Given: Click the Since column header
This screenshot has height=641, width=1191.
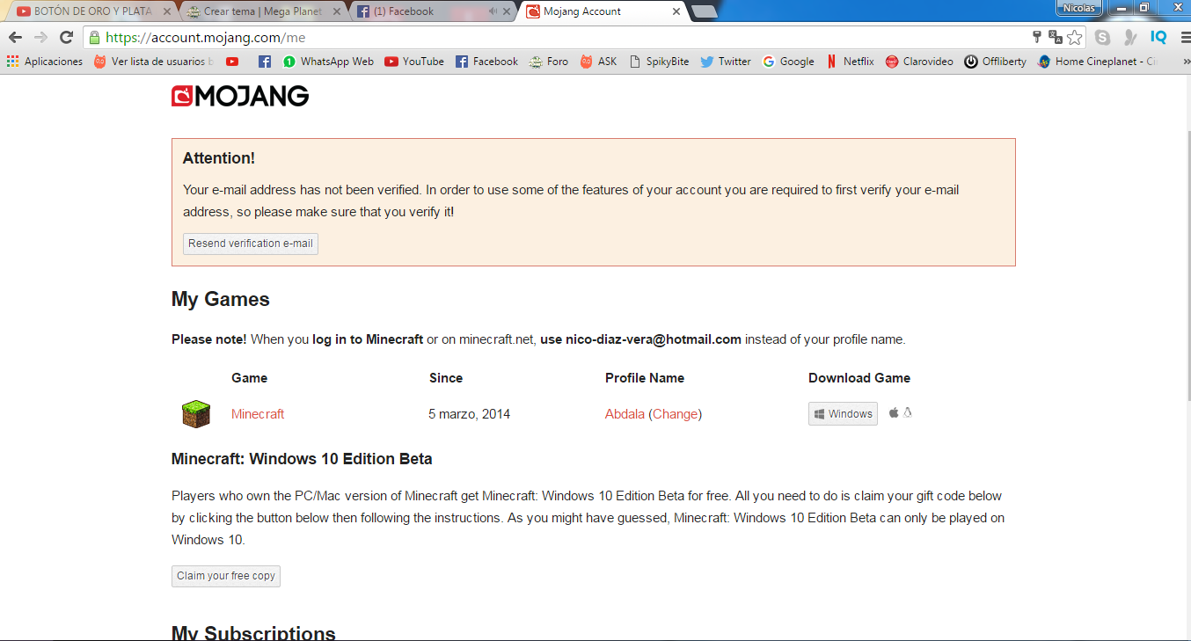Looking at the screenshot, I should [x=446, y=378].
